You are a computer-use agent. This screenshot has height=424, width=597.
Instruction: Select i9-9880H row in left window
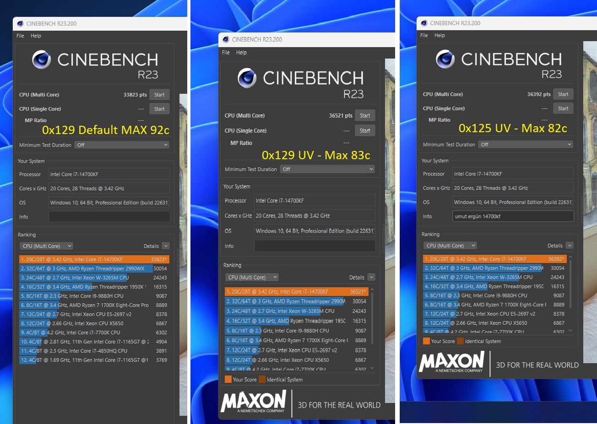[94, 296]
